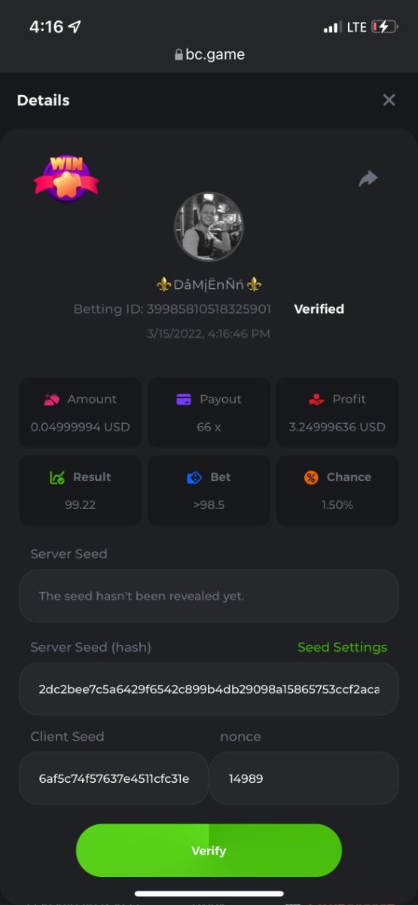
Task: Open the player's profile photo
Action: coord(209,227)
